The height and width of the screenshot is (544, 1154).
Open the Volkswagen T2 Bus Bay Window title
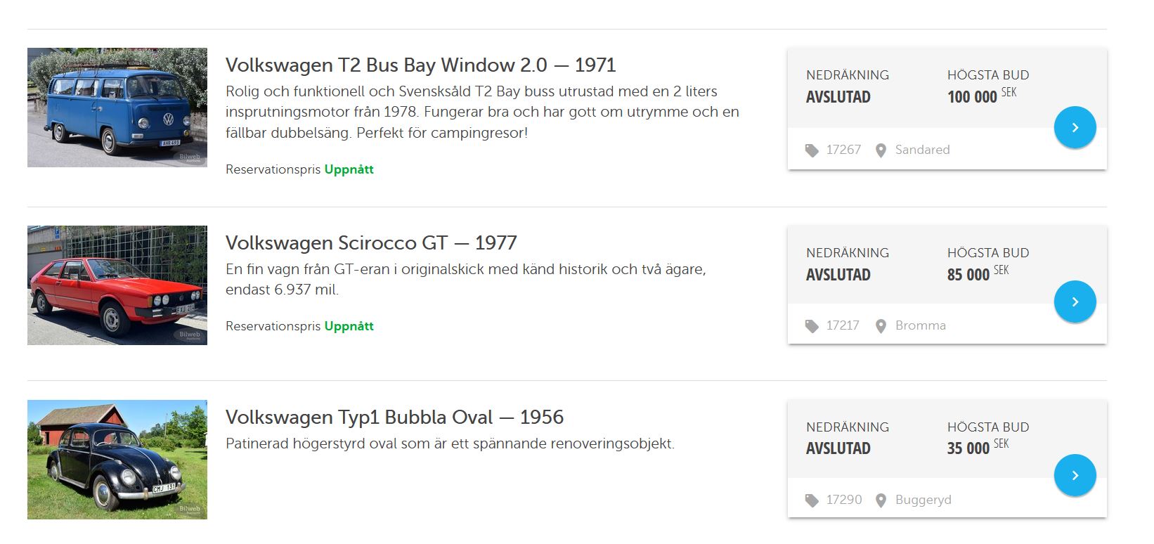pos(420,65)
